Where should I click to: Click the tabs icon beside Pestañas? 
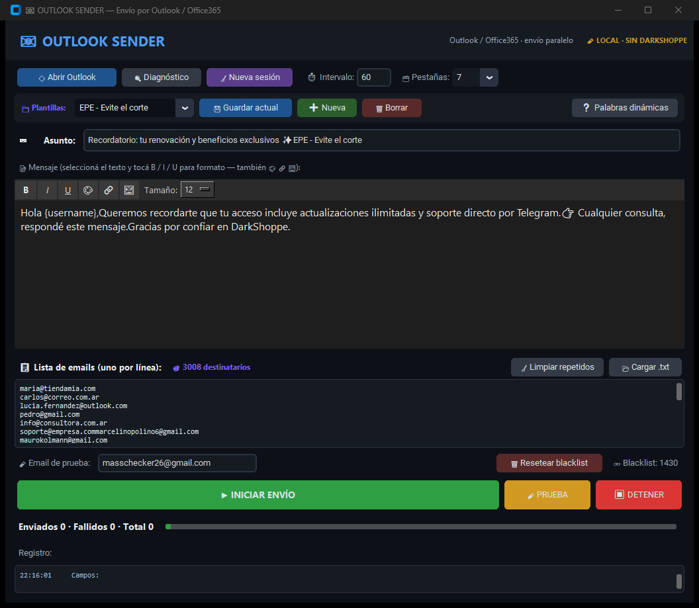(x=406, y=78)
